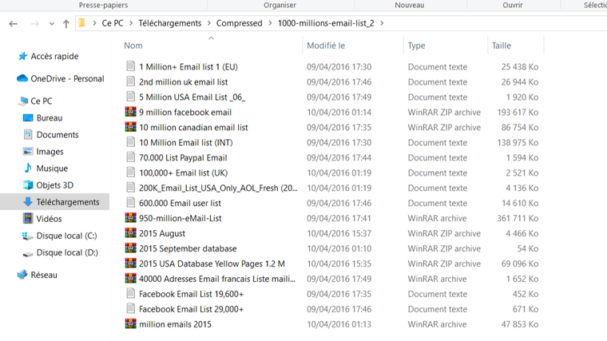Click the OneDrive cloud icon
Screen dimensions: 607x341
coord(22,78)
